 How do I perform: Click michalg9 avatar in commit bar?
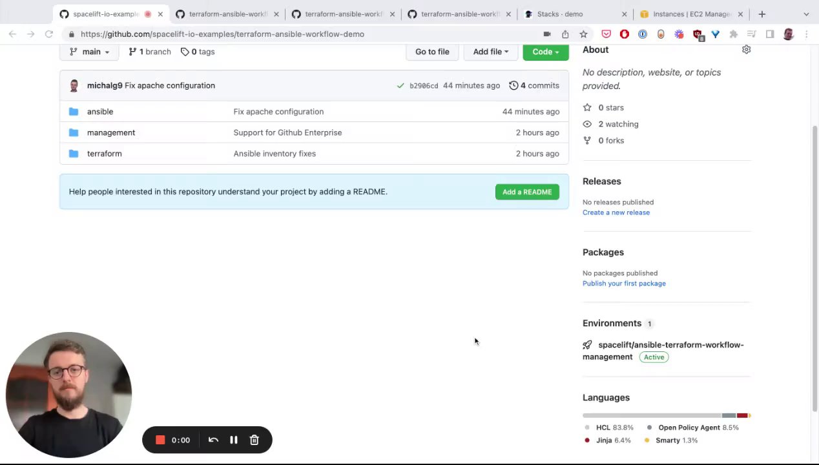(x=74, y=85)
